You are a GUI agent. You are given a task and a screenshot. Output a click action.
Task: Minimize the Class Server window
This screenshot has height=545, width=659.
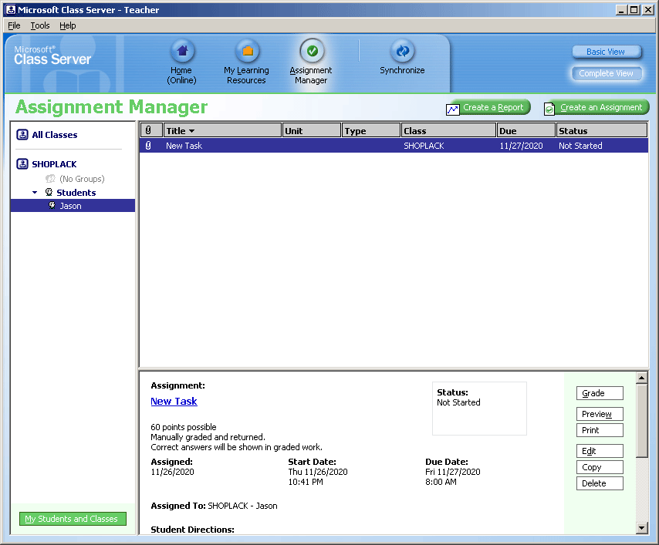click(x=621, y=10)
